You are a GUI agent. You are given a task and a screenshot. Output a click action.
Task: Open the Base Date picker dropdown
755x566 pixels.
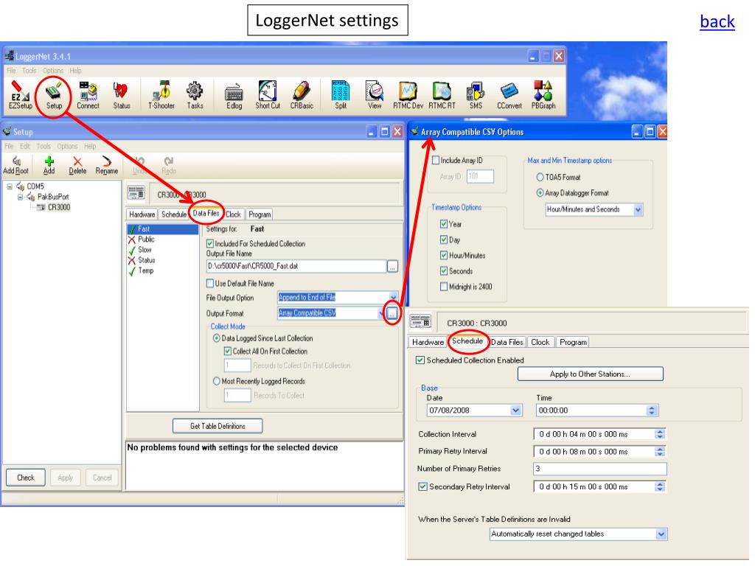(515, 410)
